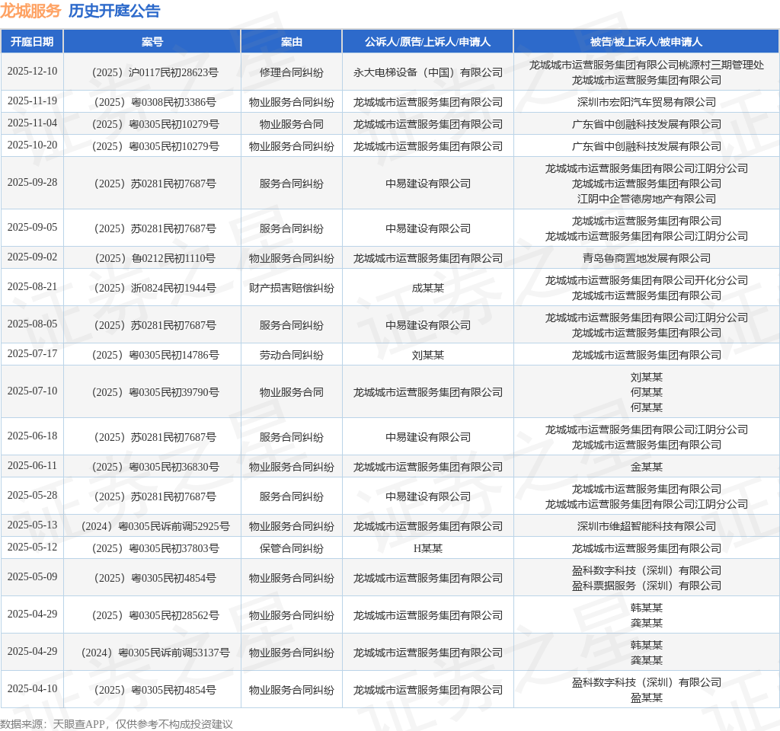
Task: Click the 案号 column header
Action: coord(152,42)
